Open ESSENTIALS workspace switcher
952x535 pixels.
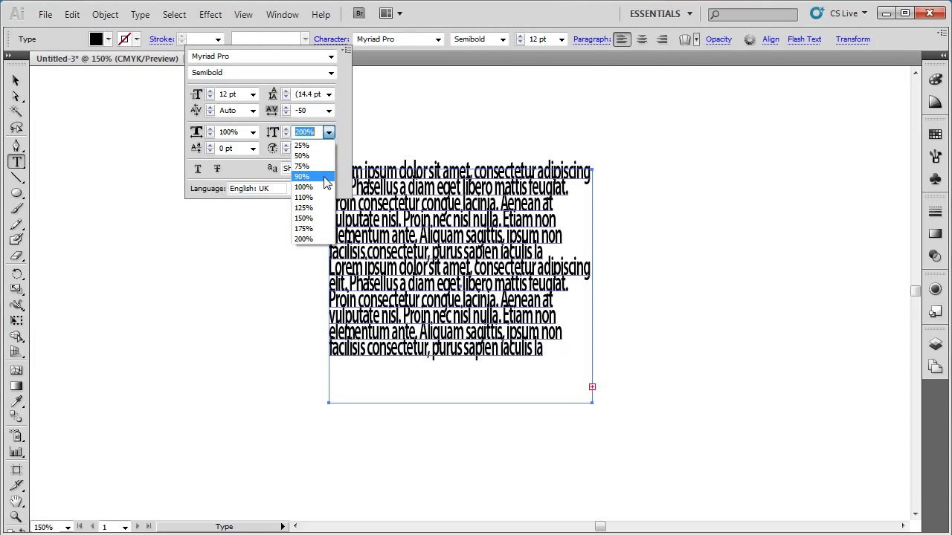(660, 13)
